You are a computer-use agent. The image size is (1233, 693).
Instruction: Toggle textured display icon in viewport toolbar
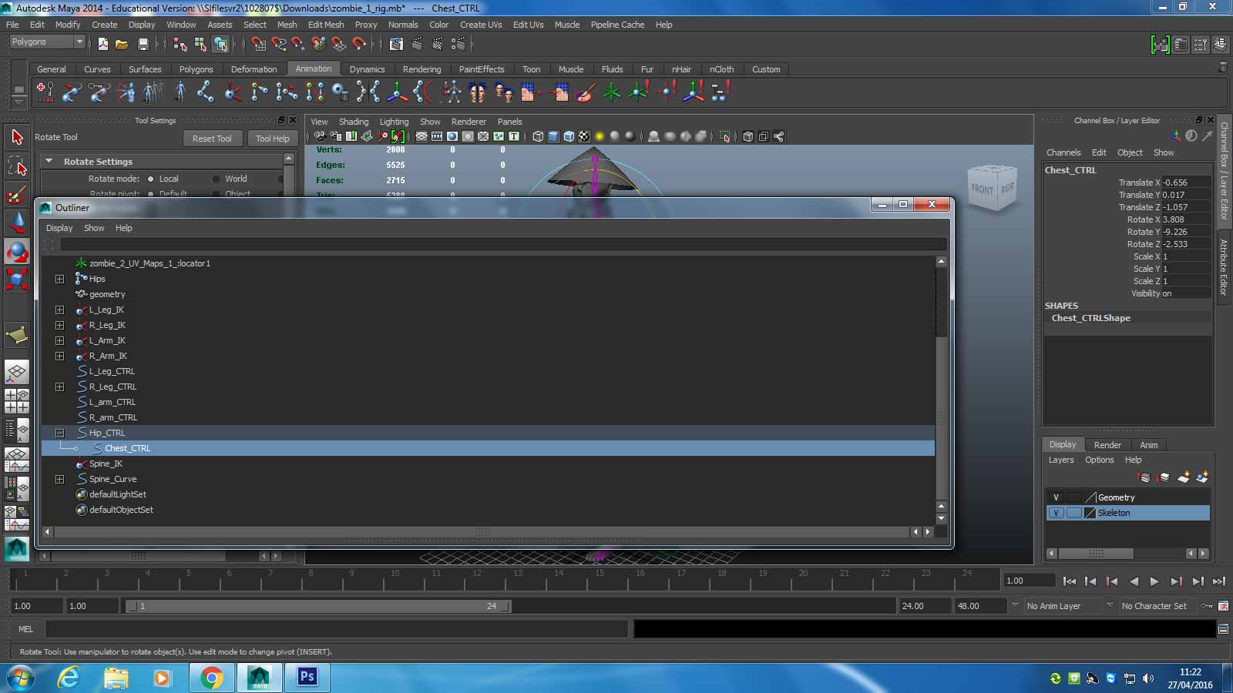click(x=584, y=136)
